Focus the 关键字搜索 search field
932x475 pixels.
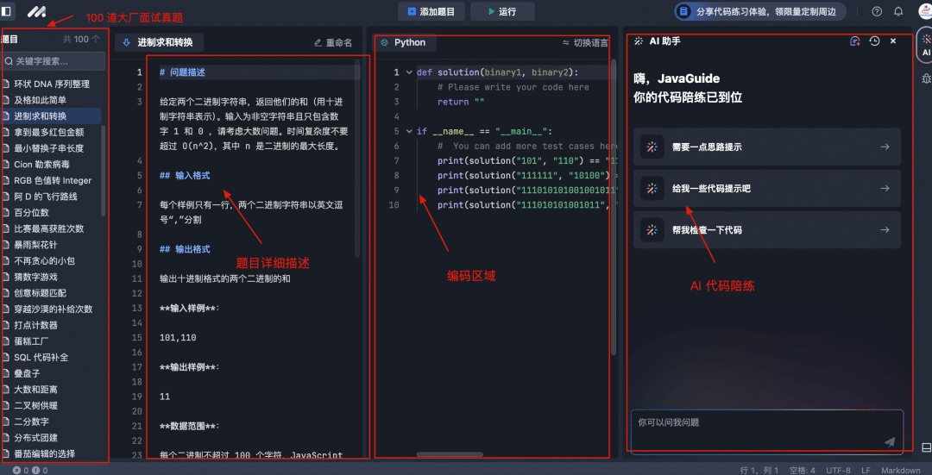54,61
